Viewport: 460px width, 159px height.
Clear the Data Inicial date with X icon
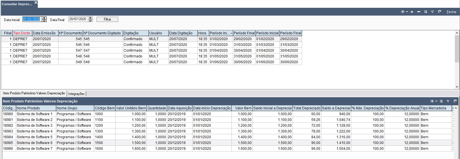coord(44,18)
